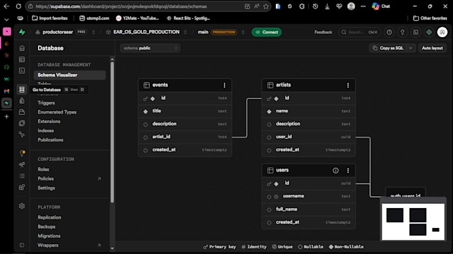Click the collapse sidebar icon at bottom

pos(22,245)
